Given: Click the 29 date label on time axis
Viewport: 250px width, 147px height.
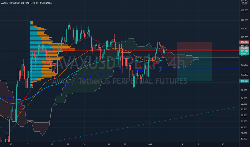Looking at the screenshot, I should [125, 144].
